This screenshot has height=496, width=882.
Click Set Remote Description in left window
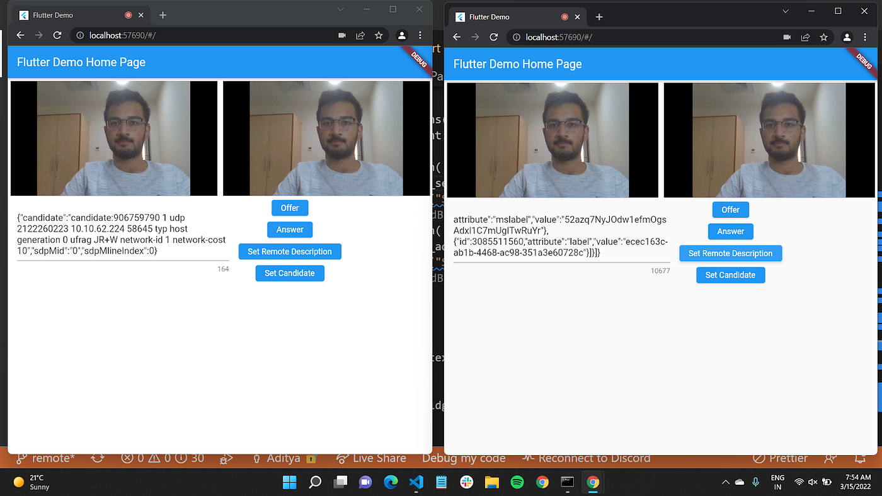point(290,251)
